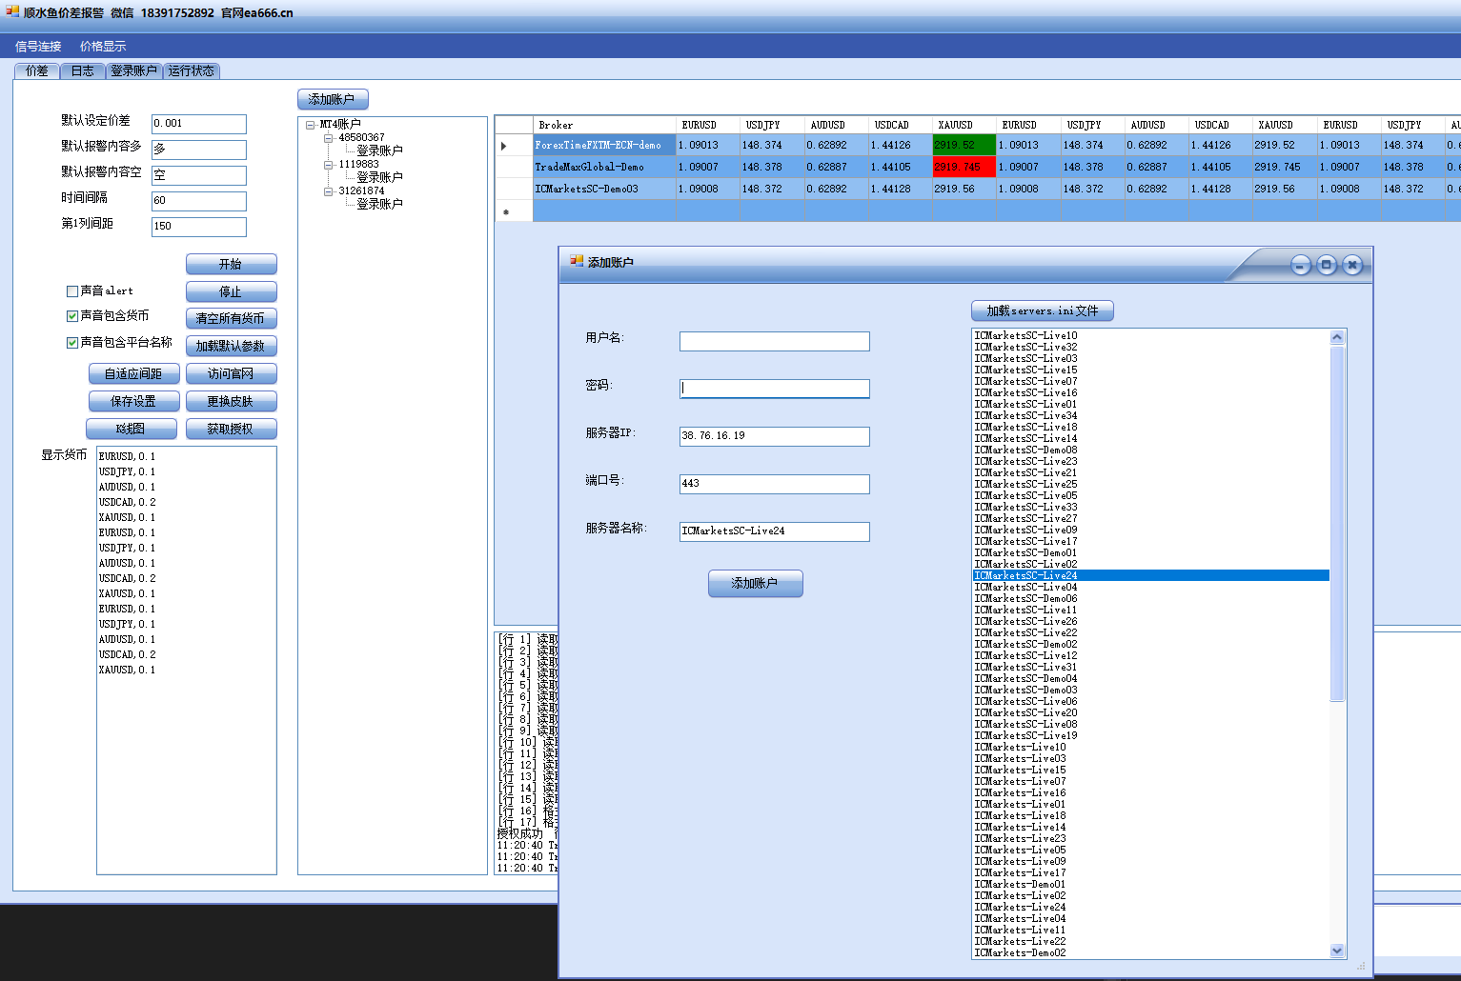The width and height of the screenshot is (1461, 981).
Task: Click the server list scroll-down arrow
Action: click(1337, 950)
